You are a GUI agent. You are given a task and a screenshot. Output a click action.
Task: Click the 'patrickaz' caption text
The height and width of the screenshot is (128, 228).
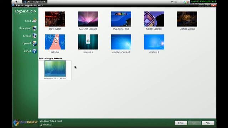coord(55,52)
